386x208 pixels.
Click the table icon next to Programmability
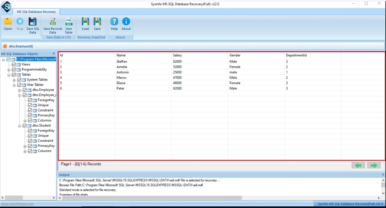(x=18, y=70)
